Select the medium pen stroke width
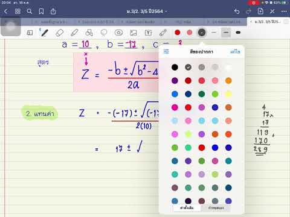290x217 pixels. tap(226, 33)
